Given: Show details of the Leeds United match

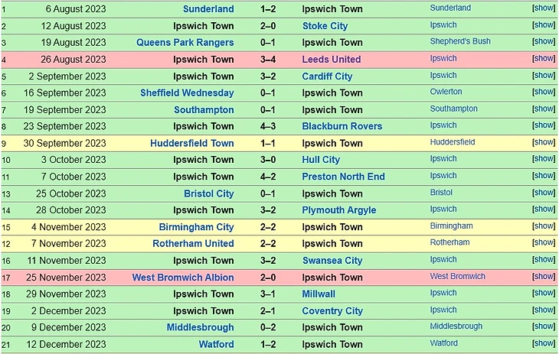Looking at the screenshot, I should tap(544, 58).
